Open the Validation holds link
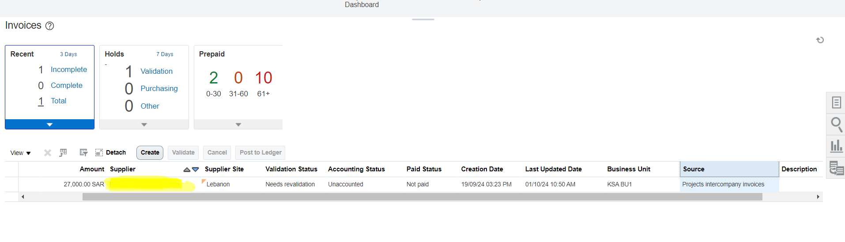Screen dimensions: 845x242 pyautogui.click(x=156, y=71)
